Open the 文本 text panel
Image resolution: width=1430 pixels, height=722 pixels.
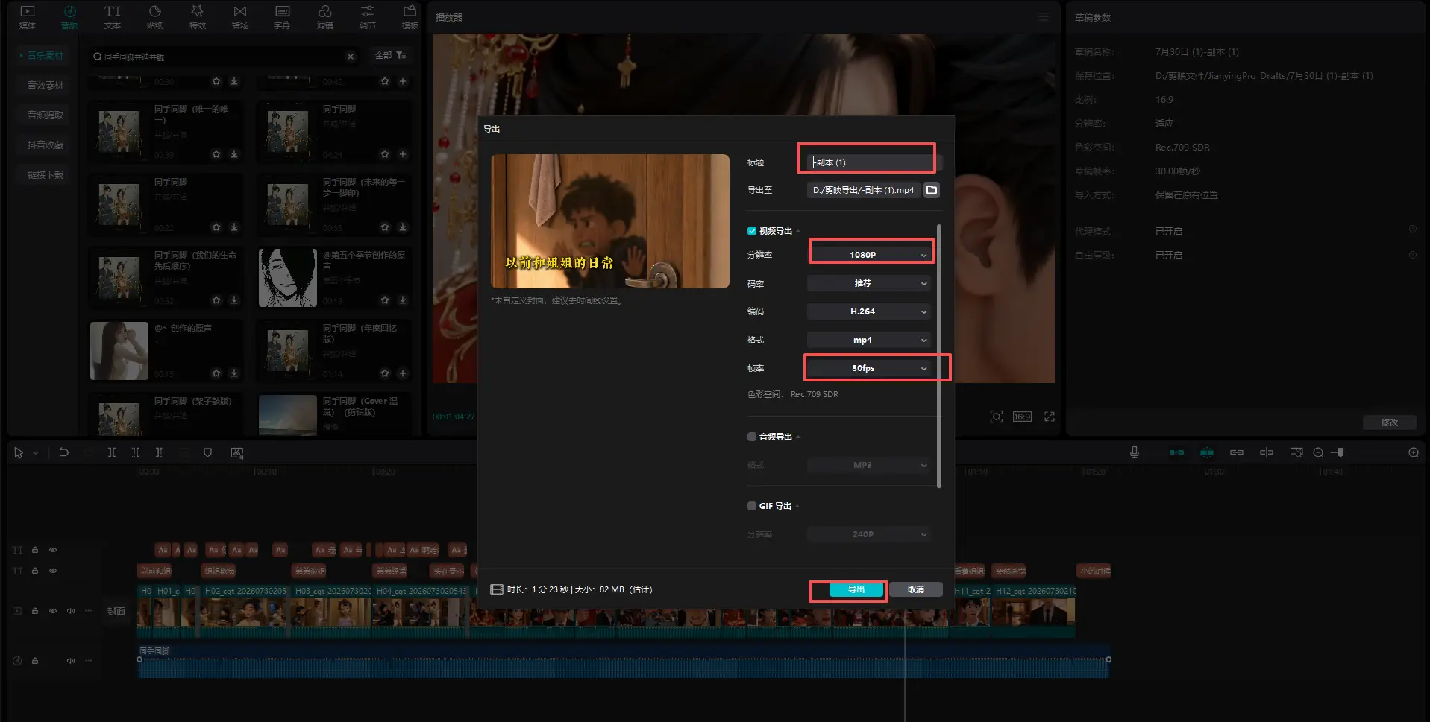[112, 17]
